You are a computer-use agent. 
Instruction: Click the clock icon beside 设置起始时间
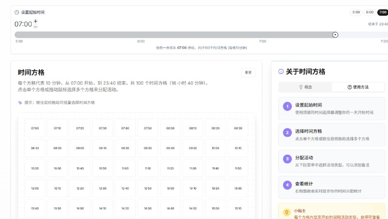tap(17, 13)
